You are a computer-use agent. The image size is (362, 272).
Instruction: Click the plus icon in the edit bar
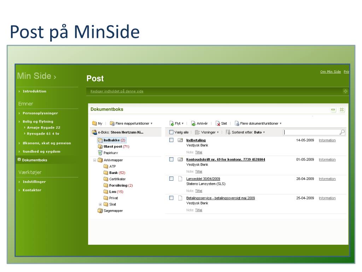345,91
